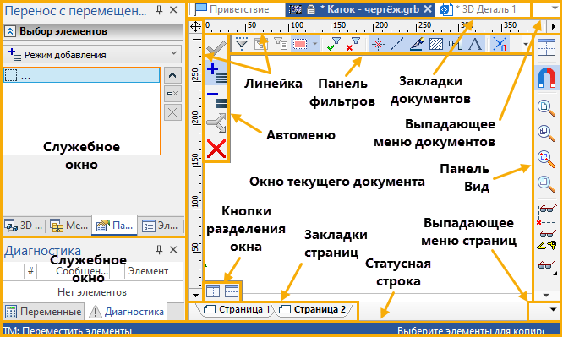Open the 'Режим добавления' dropdown
The width and height of the screenshot is (563, 337).
[92, 55]
